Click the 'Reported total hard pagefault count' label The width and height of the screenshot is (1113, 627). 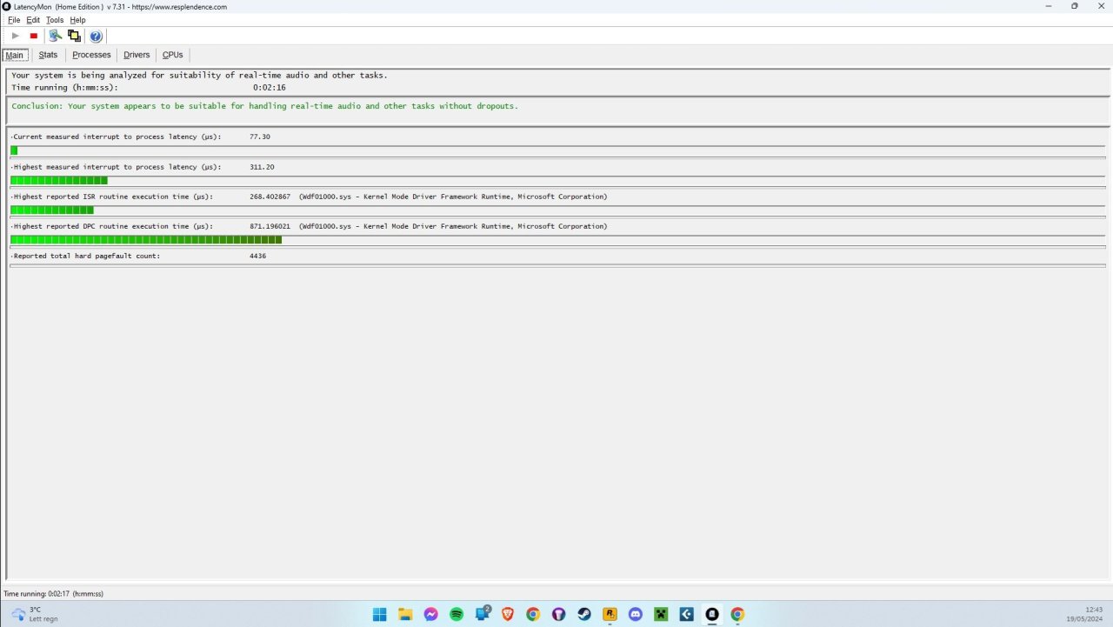87,256
